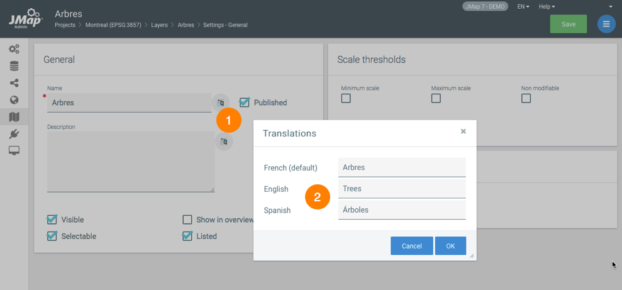This screenshot has width=622, height=290.
Task: Click translate icon beside Name field
Action: tap(221, 103)
